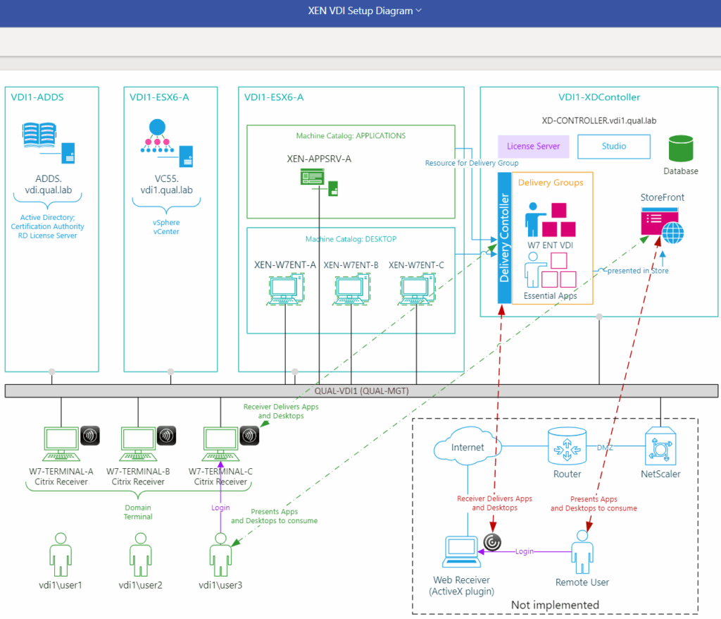Screen dimensions: 721x619
Task: Select the red Receiver Delivers Apps and Desktops label
Action: point(495,503)
